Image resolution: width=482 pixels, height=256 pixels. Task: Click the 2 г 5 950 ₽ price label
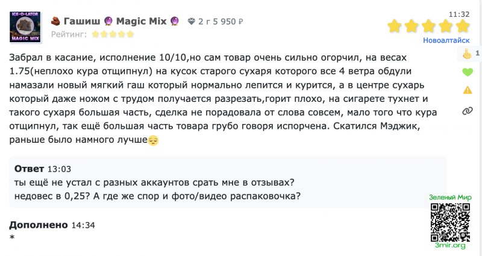coord(221,22)
